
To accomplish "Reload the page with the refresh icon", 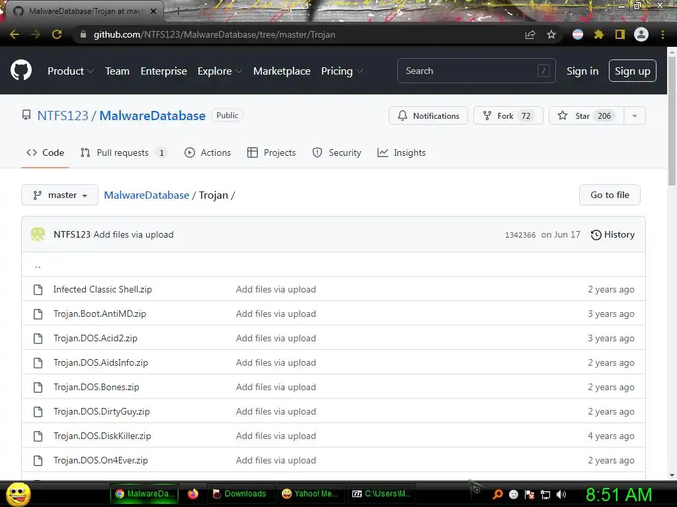I will pos(57,34).
